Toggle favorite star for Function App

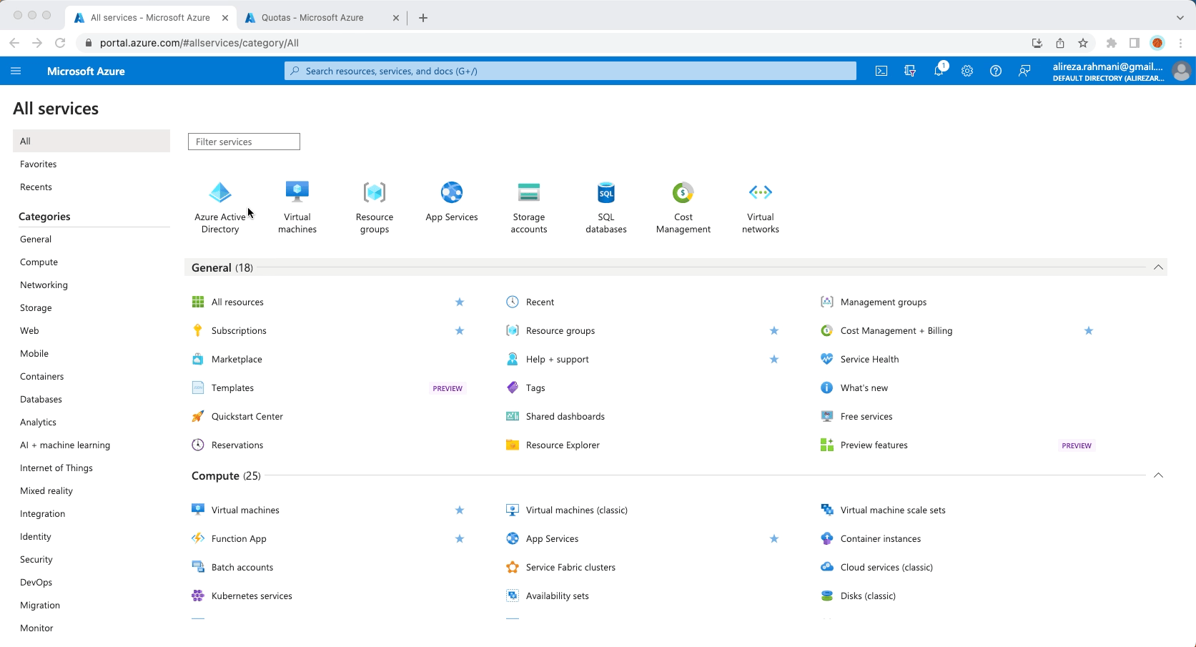[x=460, y=538]
